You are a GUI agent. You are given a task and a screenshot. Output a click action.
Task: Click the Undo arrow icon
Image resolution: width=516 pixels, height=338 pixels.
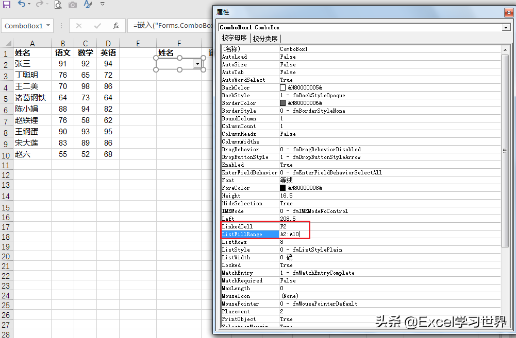click(x=22, y=4)
